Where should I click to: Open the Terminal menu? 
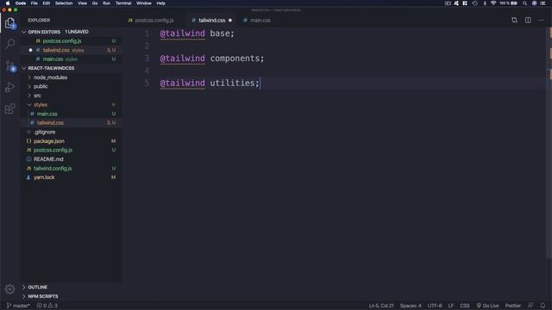[x=123, y=3]
